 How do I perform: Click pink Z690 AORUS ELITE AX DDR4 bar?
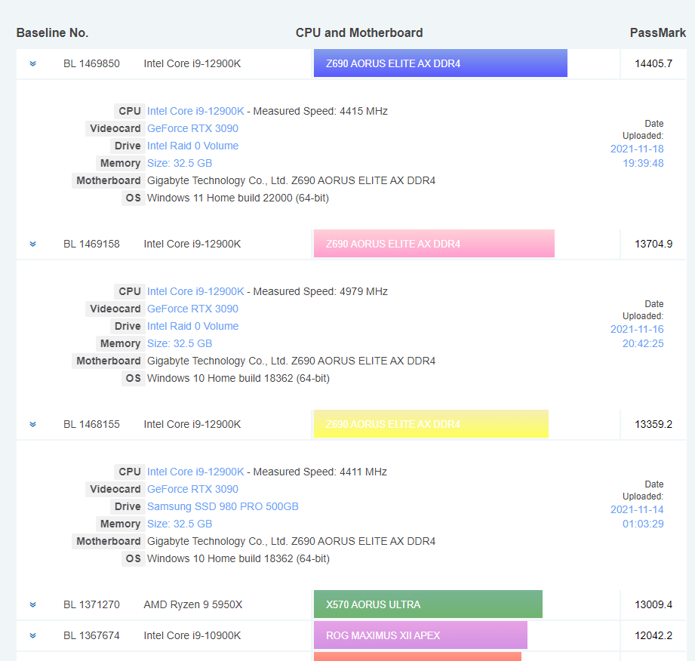(x=434, y=244)
